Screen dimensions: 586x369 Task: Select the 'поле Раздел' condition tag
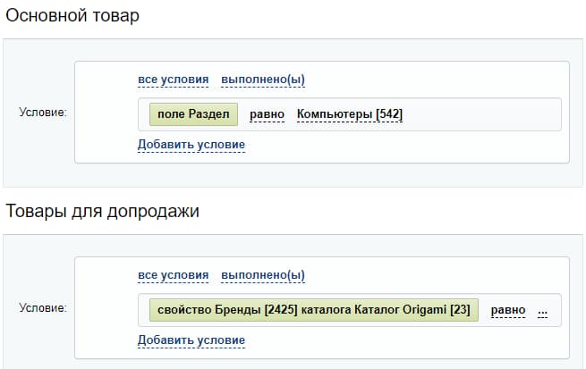[x=193, y=114]
